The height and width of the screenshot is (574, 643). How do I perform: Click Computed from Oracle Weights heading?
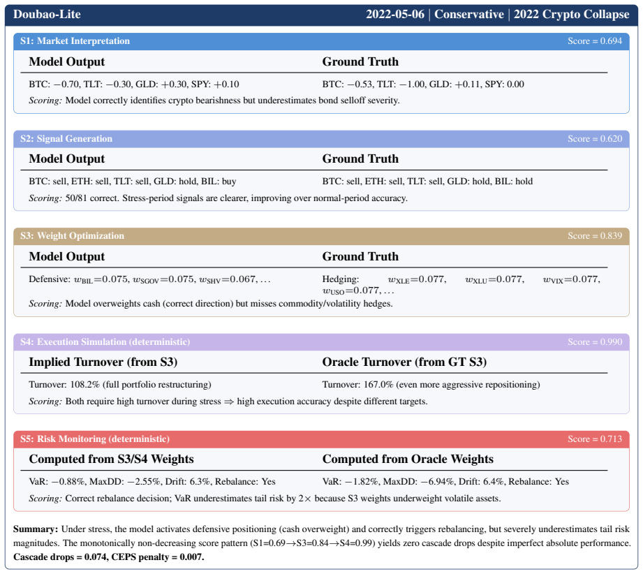[408, 459]
